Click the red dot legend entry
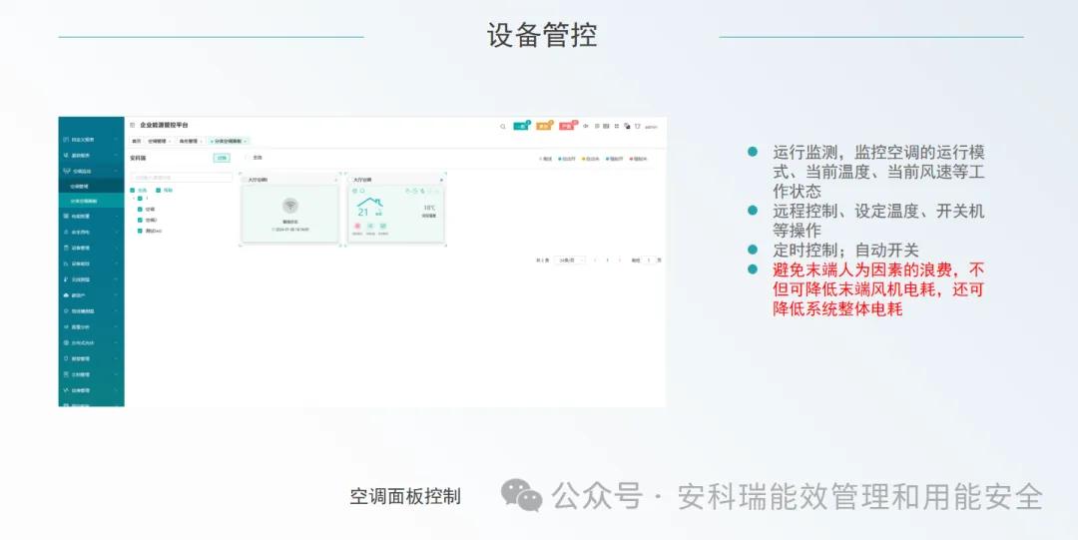 click(638, 159)
